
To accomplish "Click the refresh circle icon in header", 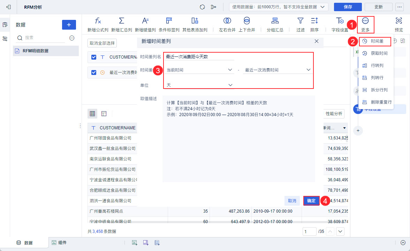I will 202,7.
